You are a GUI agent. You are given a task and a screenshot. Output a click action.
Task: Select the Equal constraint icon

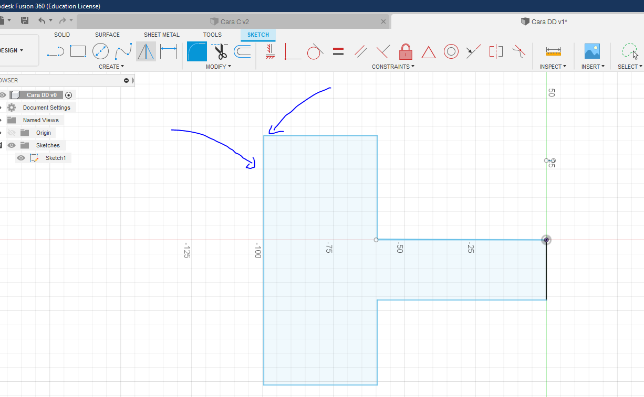pos(338,51)
